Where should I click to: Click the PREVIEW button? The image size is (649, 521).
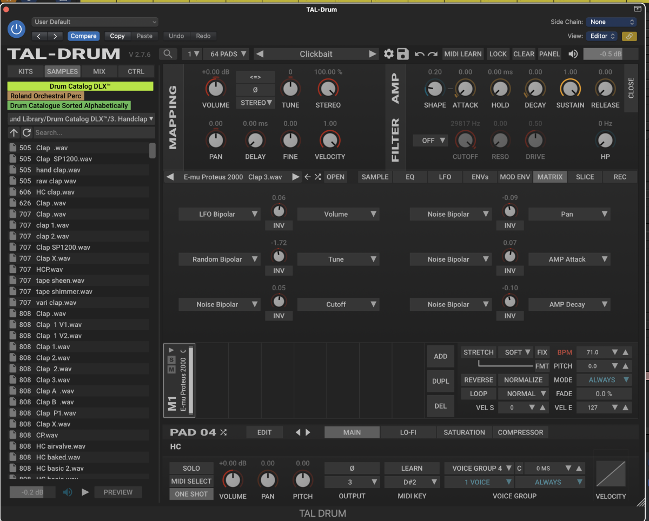(x=118, y=492)
